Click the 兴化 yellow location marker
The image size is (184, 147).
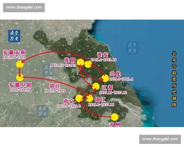click(x=105, y=78)
